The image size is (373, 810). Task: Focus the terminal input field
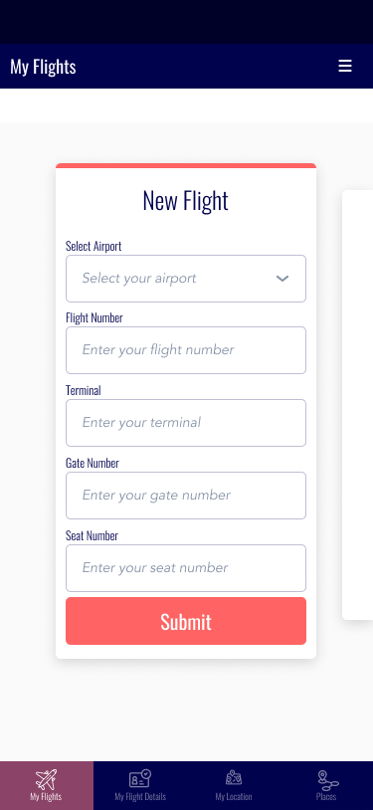[x=186, y=423]
